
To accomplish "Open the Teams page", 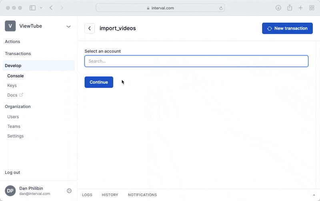I will point(14,126).
